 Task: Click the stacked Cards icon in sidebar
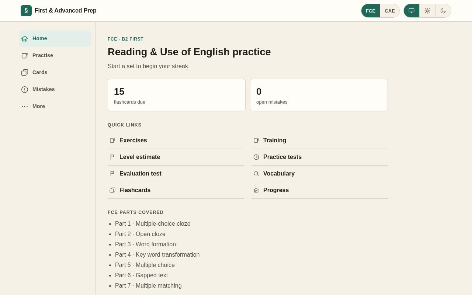click(25, 72)
